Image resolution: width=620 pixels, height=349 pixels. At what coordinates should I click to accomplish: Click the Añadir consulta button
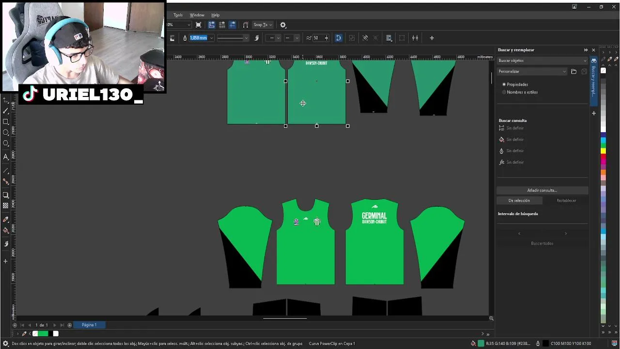(x=542, y=190)
